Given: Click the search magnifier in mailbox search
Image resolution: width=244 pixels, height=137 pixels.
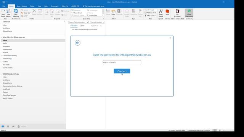Looking at the screenshot, I should 88,22.
